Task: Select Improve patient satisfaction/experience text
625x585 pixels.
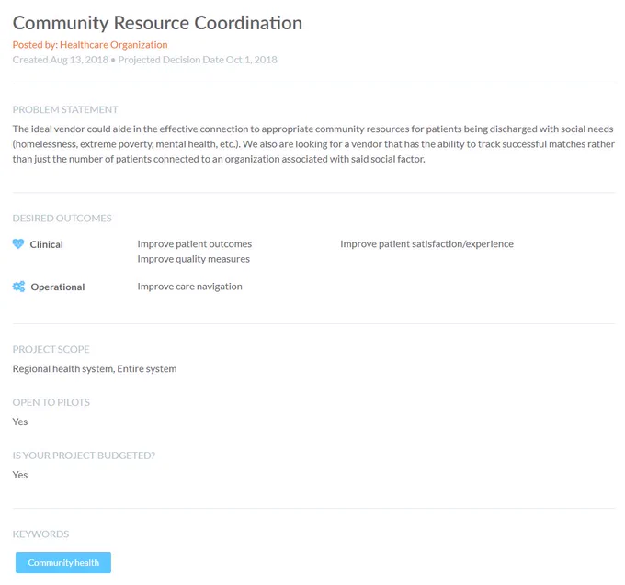Action: (x=426, y=243)
